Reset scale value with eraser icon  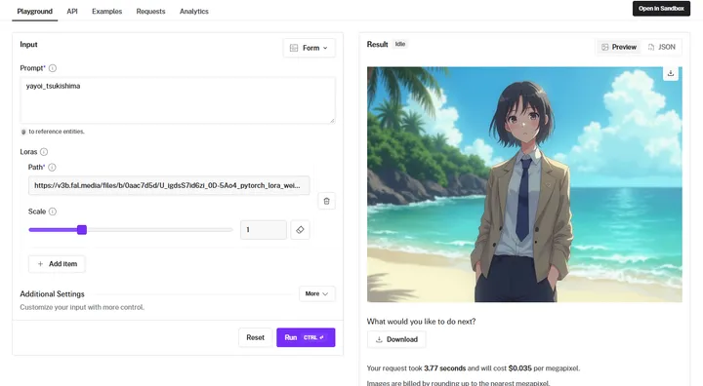click(300, 230)
